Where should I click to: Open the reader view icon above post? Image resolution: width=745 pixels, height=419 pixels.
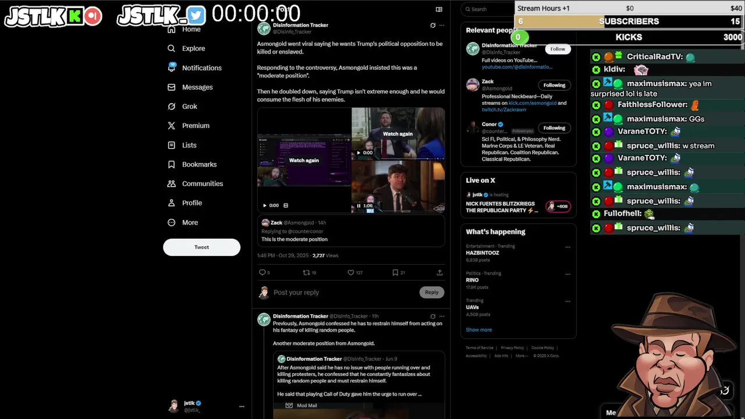439,9
